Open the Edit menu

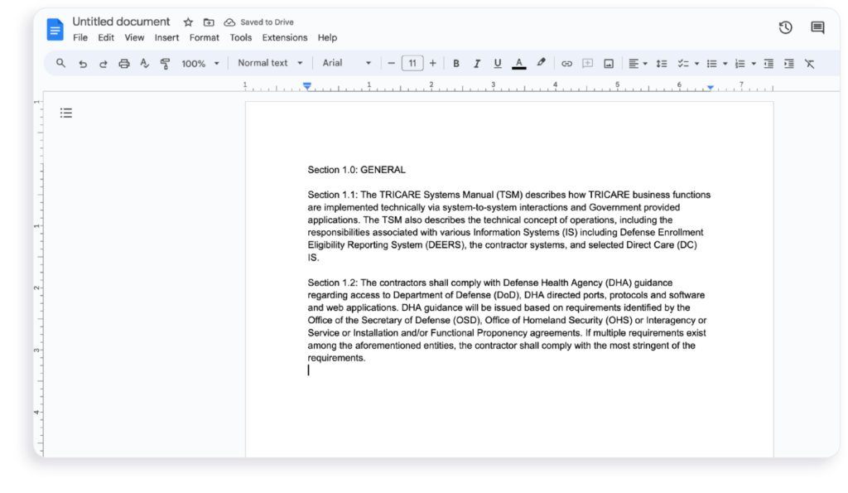point(106,37)
